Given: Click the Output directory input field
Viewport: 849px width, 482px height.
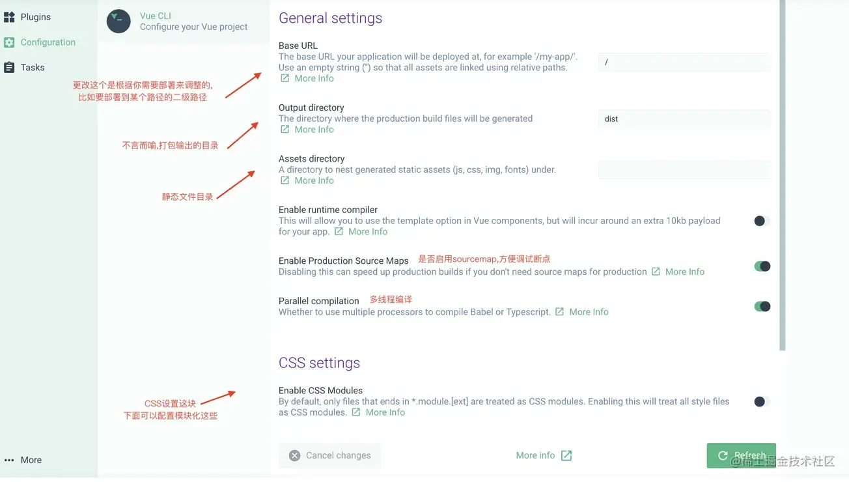Looking at the screenshot, I should click(x=684, y=119).
